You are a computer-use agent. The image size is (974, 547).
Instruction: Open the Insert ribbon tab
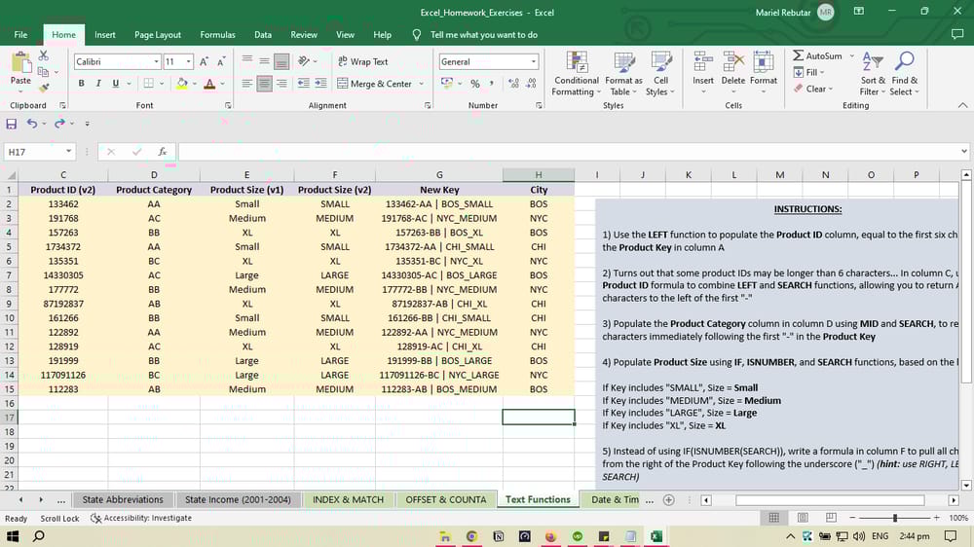105,35
